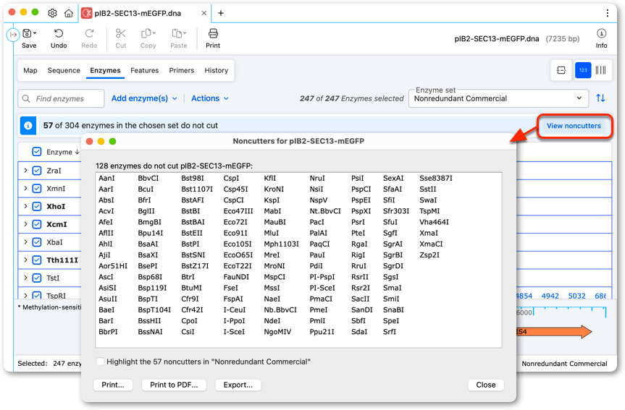The height and width of the screenshot is (410, 625).
Task: Uncheck the XcmI enzyme checkbox
Action: point(37,224)
